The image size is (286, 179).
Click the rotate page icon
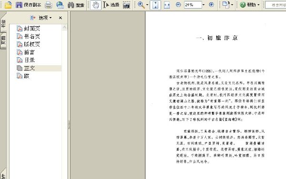[226, 5]
